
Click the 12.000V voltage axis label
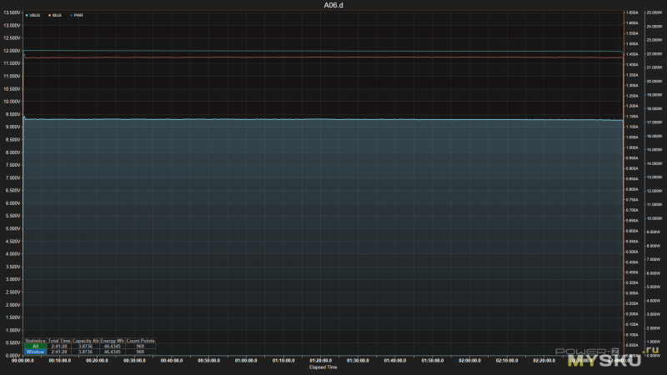[12, 51]
